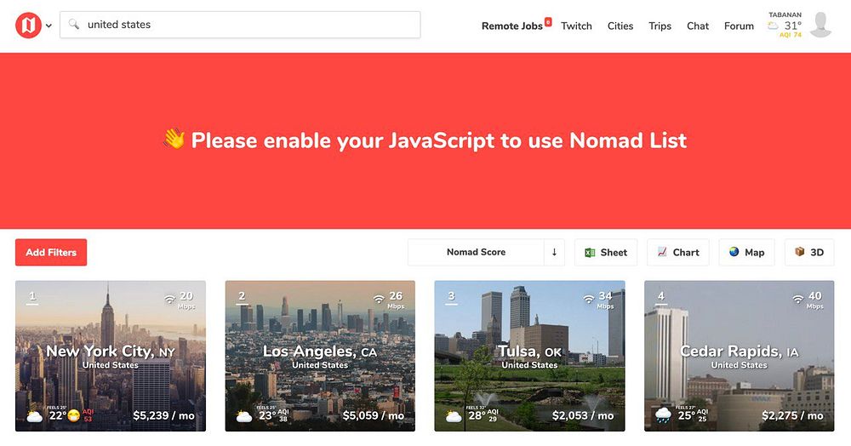Click the 23° temperature on Los Angeles card
The height and width of the screenshot is (446, 851).
coord(267,415)
